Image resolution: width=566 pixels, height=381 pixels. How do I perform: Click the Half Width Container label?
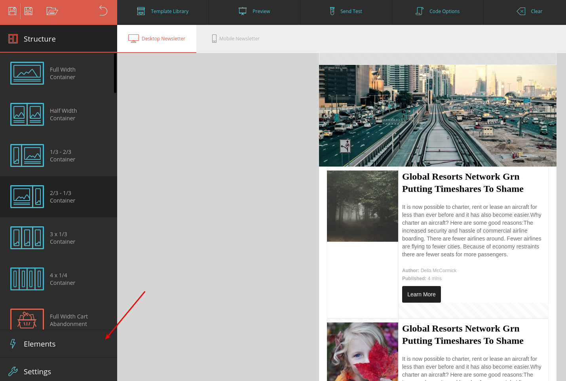63,114
